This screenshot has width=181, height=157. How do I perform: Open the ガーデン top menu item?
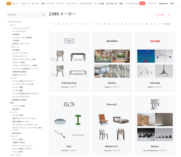51,4
